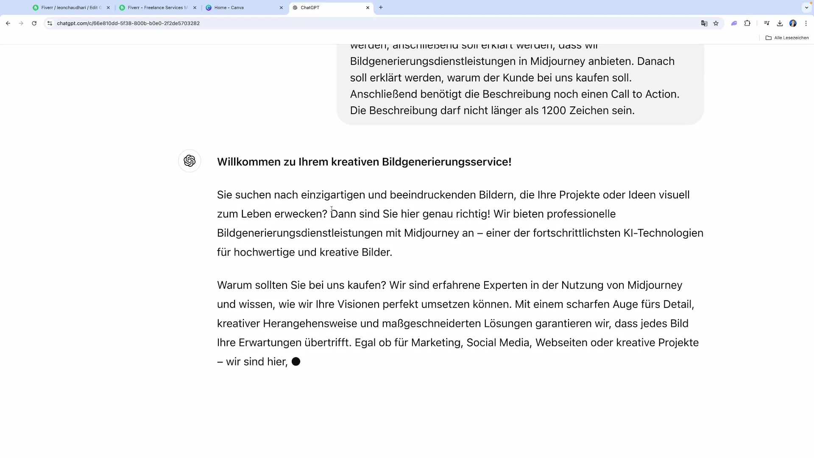Click the Chrome profile avatar
Screen dimensions: 814x458
click(793, 23)
